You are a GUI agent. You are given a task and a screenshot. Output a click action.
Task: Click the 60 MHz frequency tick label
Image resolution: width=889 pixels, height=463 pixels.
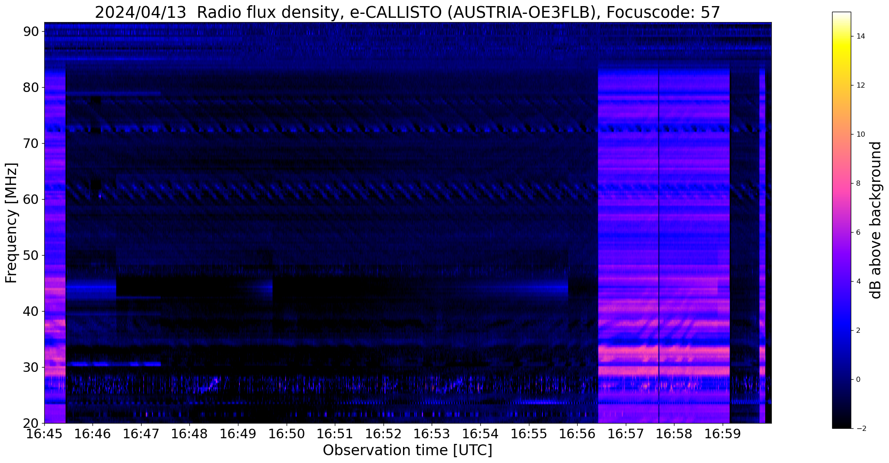[x=32, y=200]
